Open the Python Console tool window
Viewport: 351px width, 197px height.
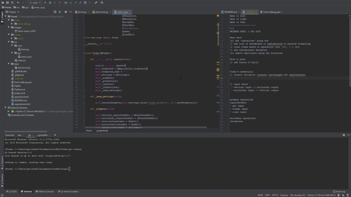[44, 192]
